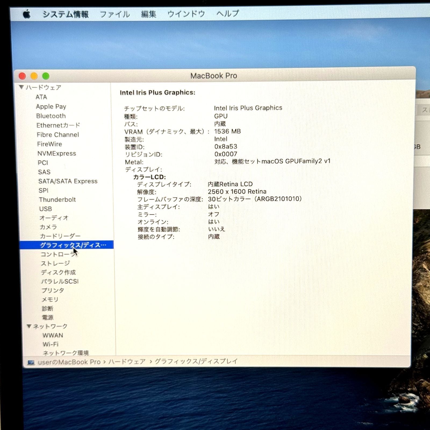Open the システム情報 app menu
This screenshot has height=430, width=430.
(x=66, y=14)
